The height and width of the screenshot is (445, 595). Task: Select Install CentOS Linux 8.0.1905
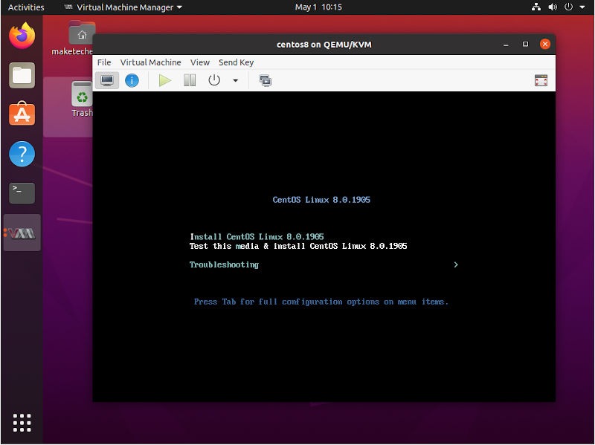click(257, 236)
